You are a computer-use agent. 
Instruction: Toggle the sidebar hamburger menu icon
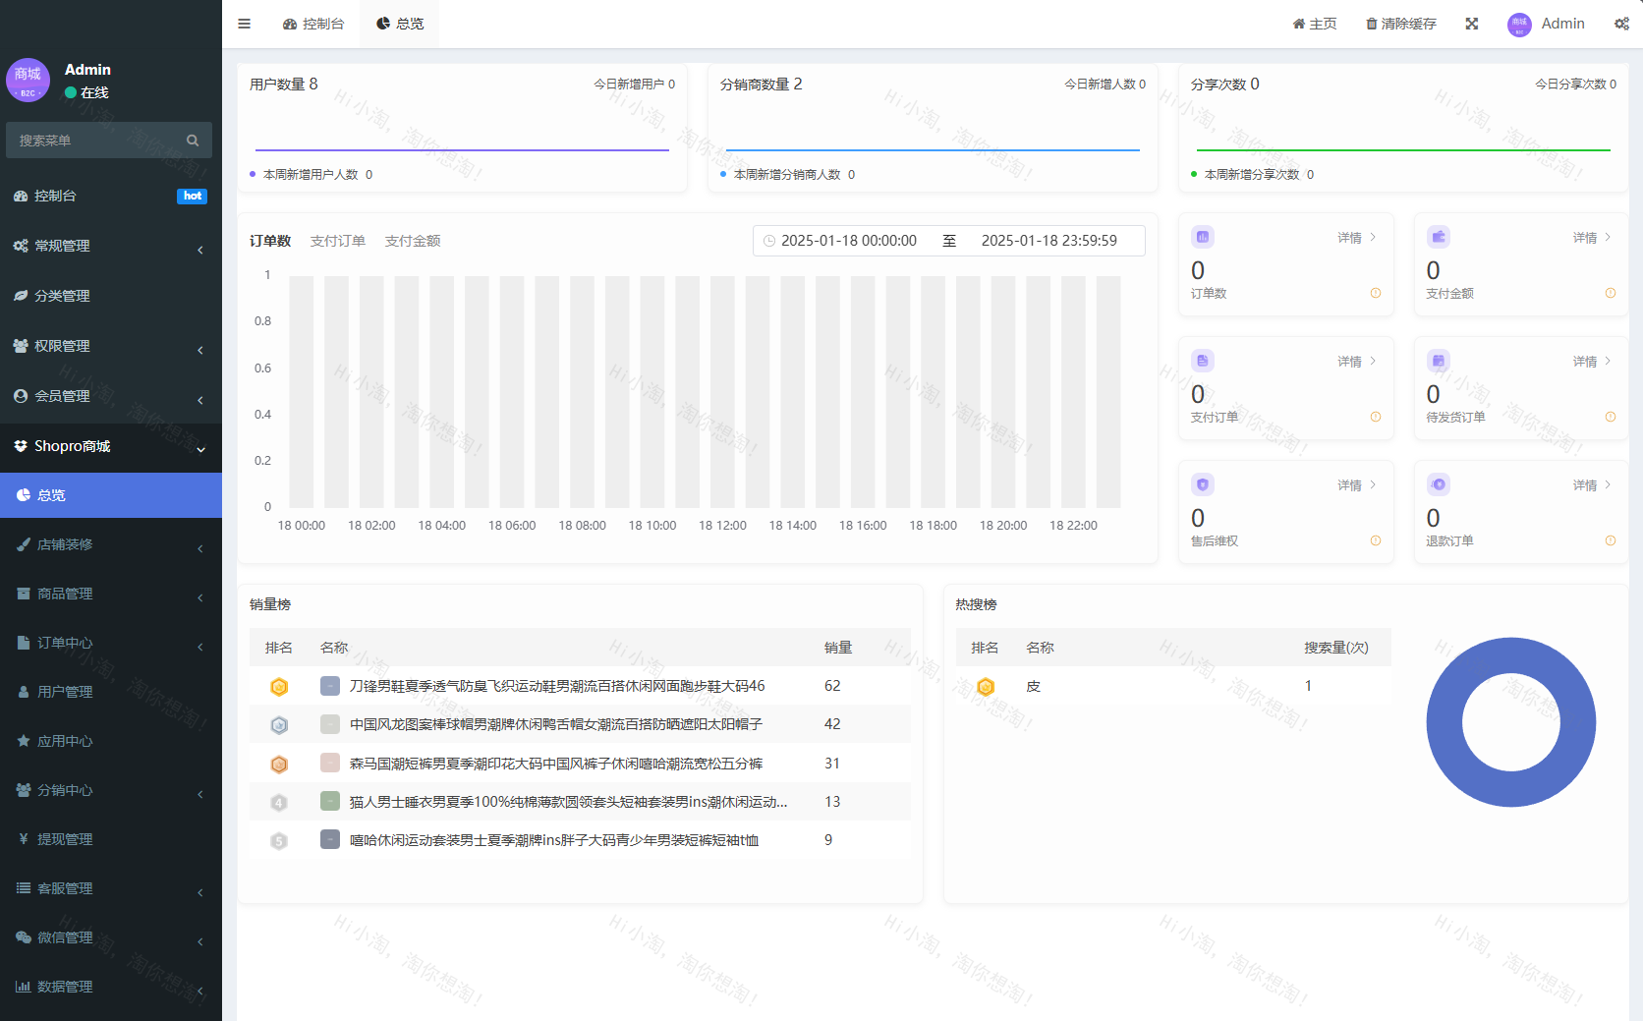pos(245,24)
